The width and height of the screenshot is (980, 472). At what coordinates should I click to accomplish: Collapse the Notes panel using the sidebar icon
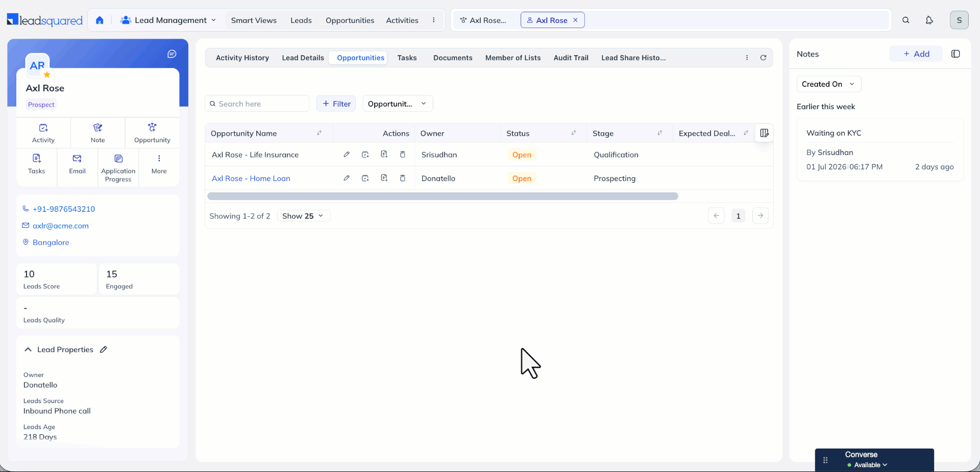[955, 54]
